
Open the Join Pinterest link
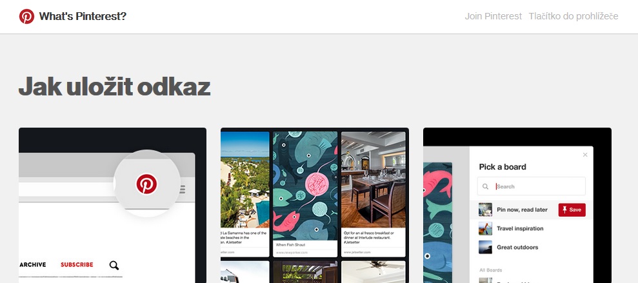pos(493,16)
